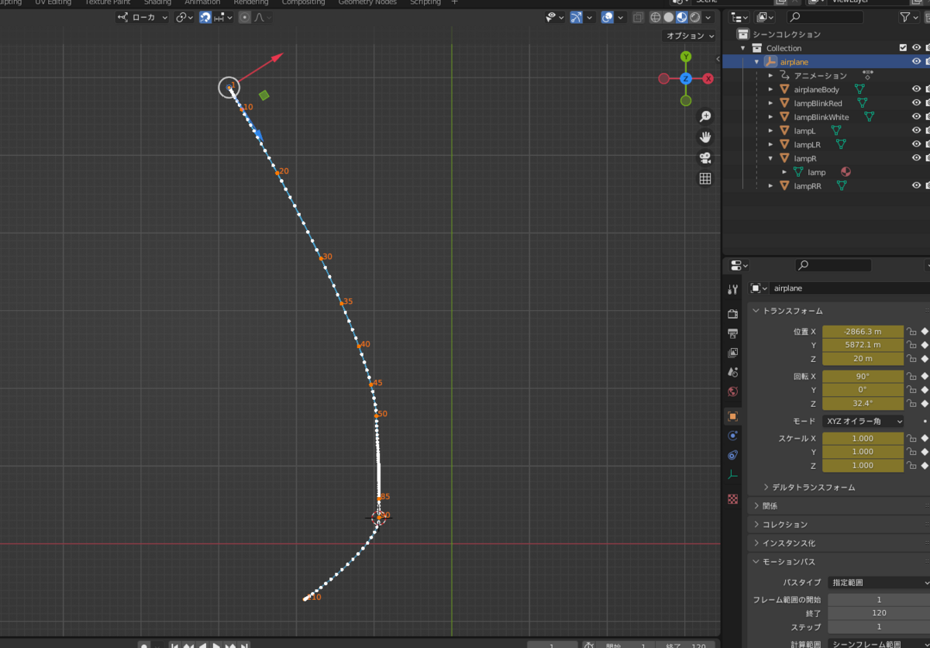The width and height of the screenshot is (930, 648).
Task: Open the Object Constraints properties tab
Action: (x=733, y=455)
